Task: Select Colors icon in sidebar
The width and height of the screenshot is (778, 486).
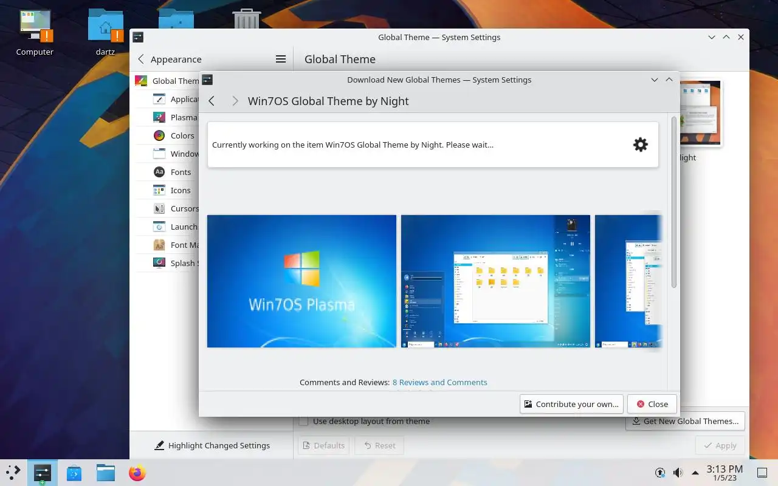Action: [159, 135]
